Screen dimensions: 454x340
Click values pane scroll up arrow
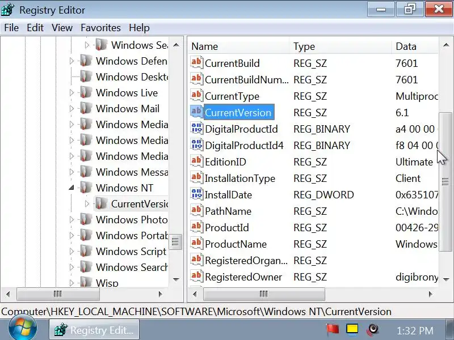446,45
